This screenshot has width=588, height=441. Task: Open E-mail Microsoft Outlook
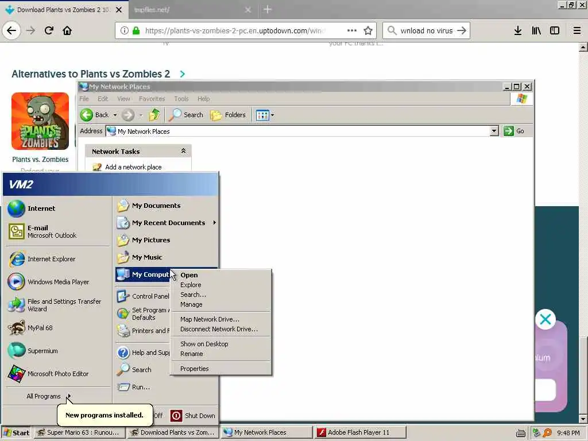click(x=57, y=231)
